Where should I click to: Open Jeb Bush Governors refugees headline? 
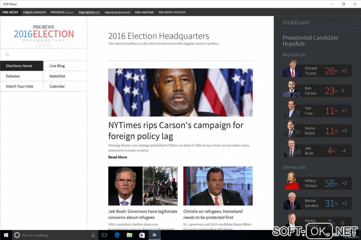coord(143,214)
